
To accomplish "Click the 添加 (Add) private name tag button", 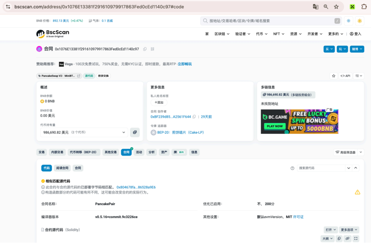I will click(159, 103).
